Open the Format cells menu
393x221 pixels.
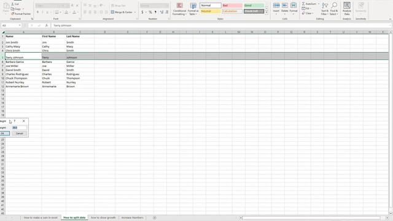294,9
